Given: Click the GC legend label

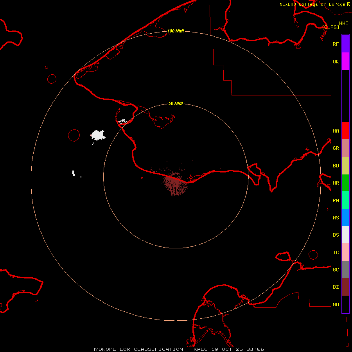Looking at the screenshot, I should point(336,269).
